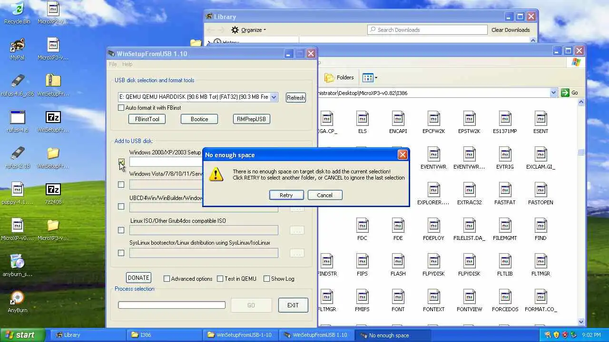
Task: Click the Linux ISO path field
Action: point(204,230)
